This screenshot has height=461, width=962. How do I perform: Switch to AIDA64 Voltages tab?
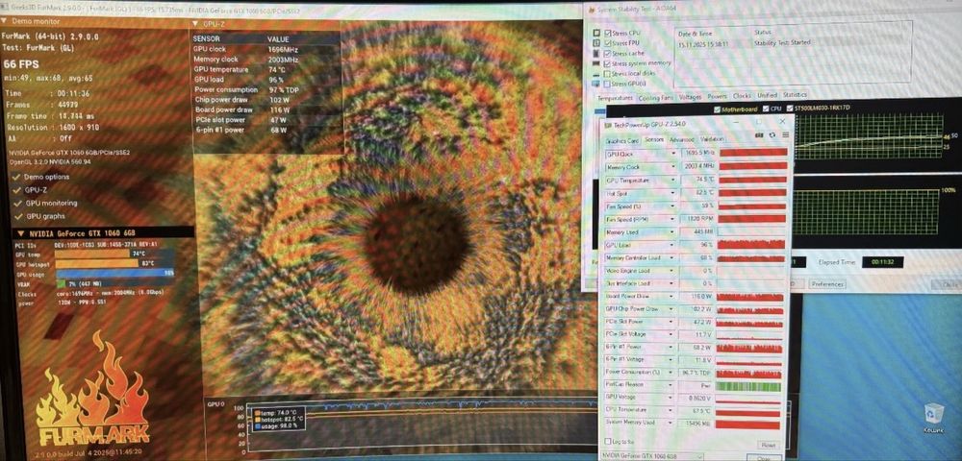coord(690,97)
